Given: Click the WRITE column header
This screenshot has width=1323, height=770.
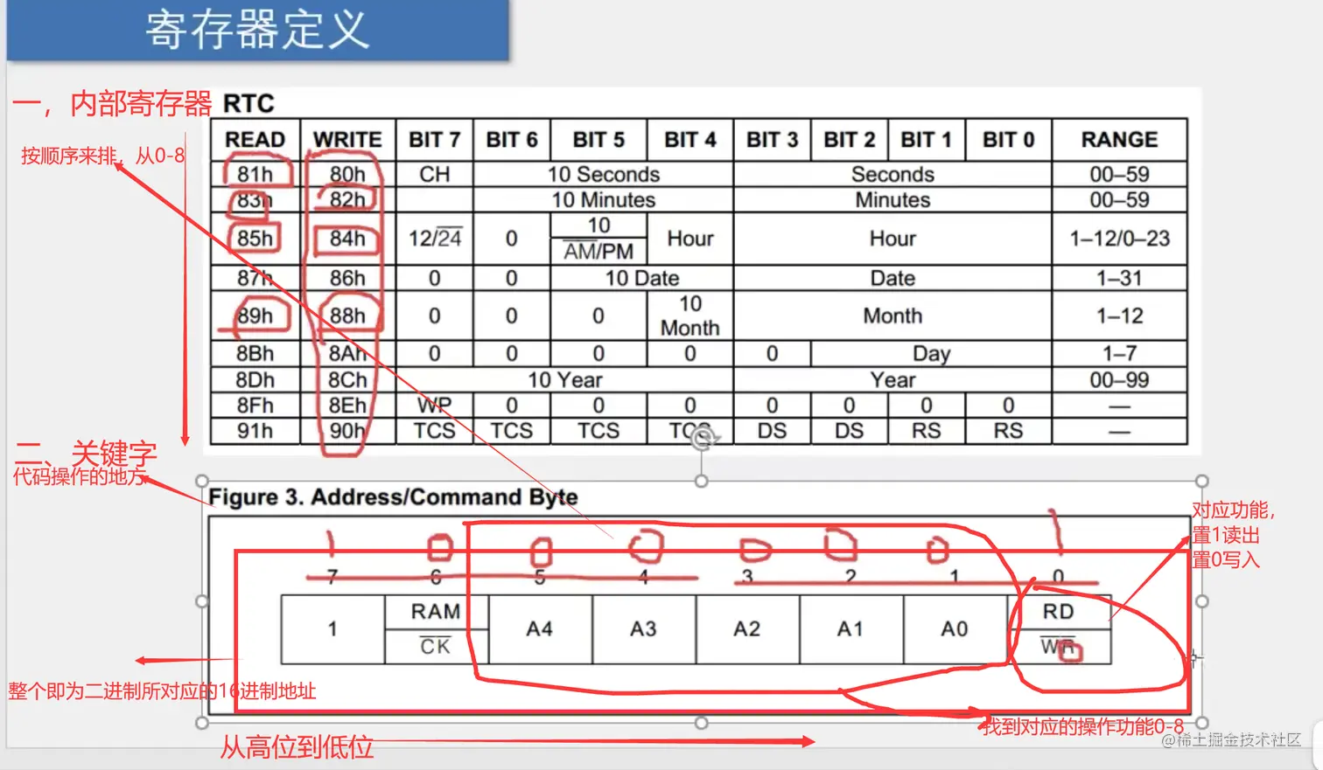Looking at the screenshot, I should click(x=347, y=140).
